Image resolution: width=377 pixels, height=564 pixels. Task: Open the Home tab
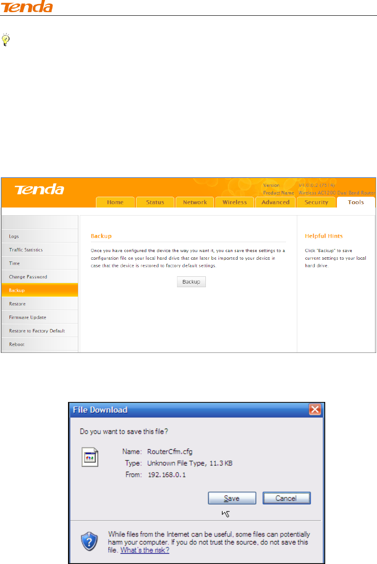[115, 202]
